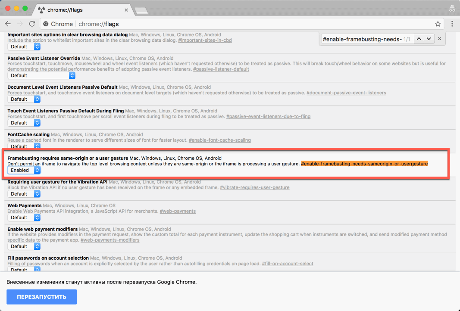460x311 pixels.
Task: Reload the chrome://flags page
Action: (x=32, y=24)
